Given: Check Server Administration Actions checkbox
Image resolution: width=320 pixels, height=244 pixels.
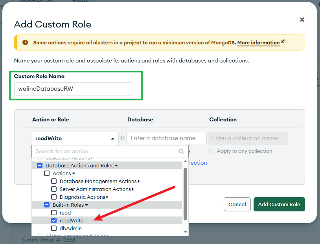Looking at the screenshot, I should pos(54,189).
